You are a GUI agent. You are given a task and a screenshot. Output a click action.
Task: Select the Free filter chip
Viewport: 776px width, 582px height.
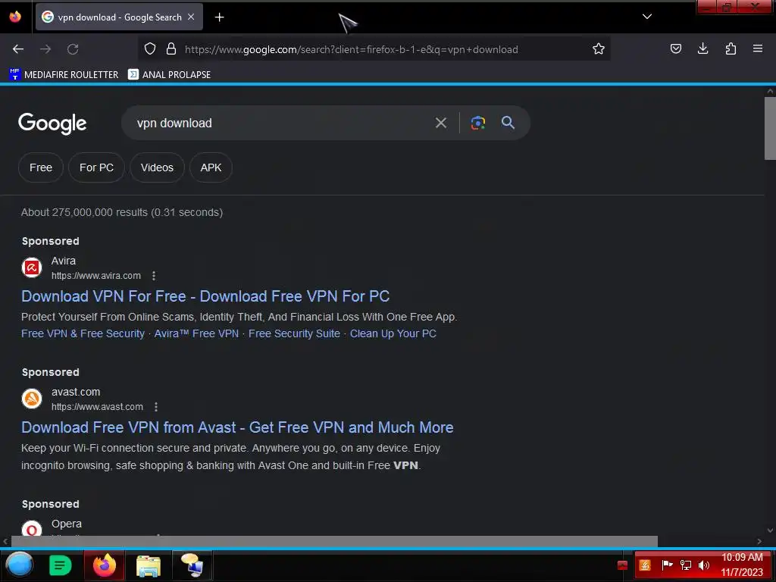pos(41,167)
